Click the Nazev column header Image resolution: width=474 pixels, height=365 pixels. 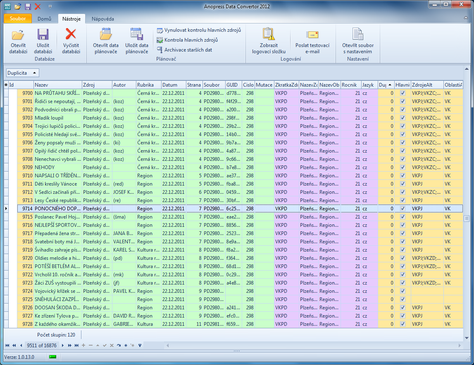(x=57, y=85)
